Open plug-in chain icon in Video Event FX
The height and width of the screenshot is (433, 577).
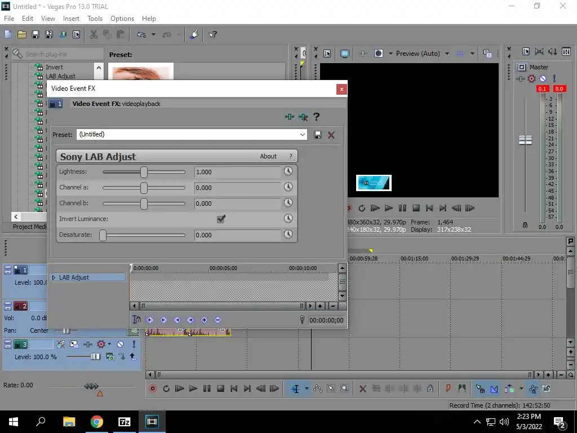[x=290, y=117]
